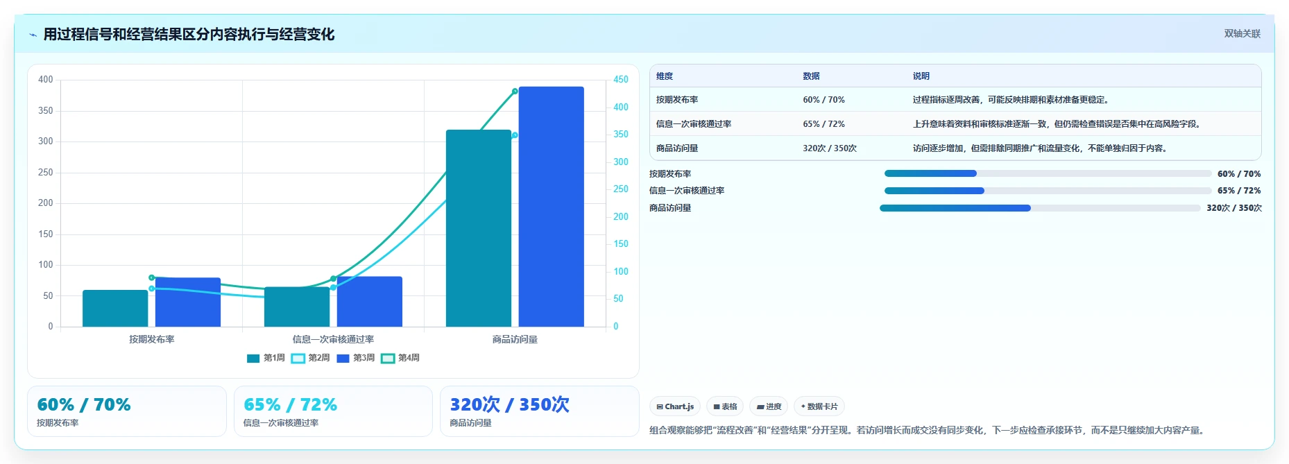The height and width of the screenshot is (464, 1289).
Task: Click the 60% / 70% value after the progress bar
Action: click(x=1239, y=173)
